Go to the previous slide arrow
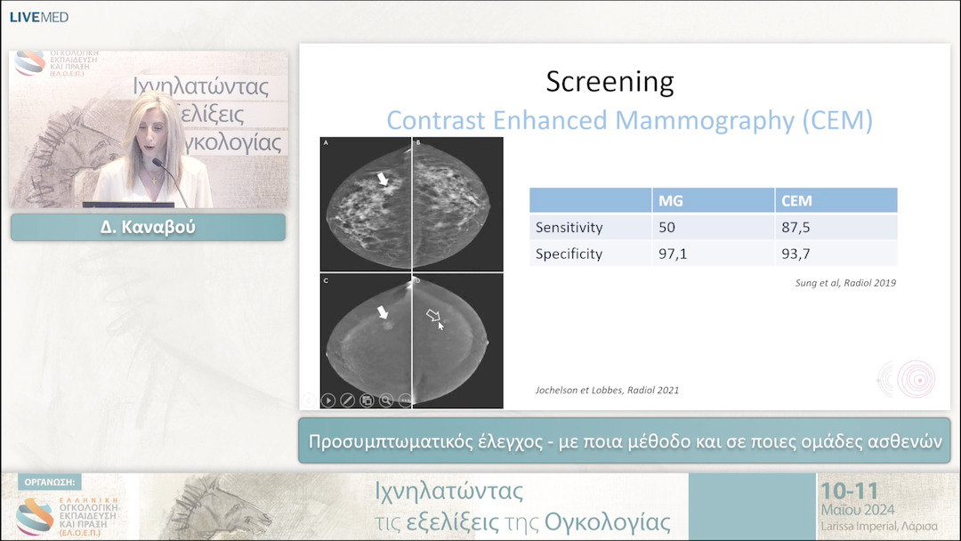961x541 pixels. pyautogui.click(x=309, y=400)
